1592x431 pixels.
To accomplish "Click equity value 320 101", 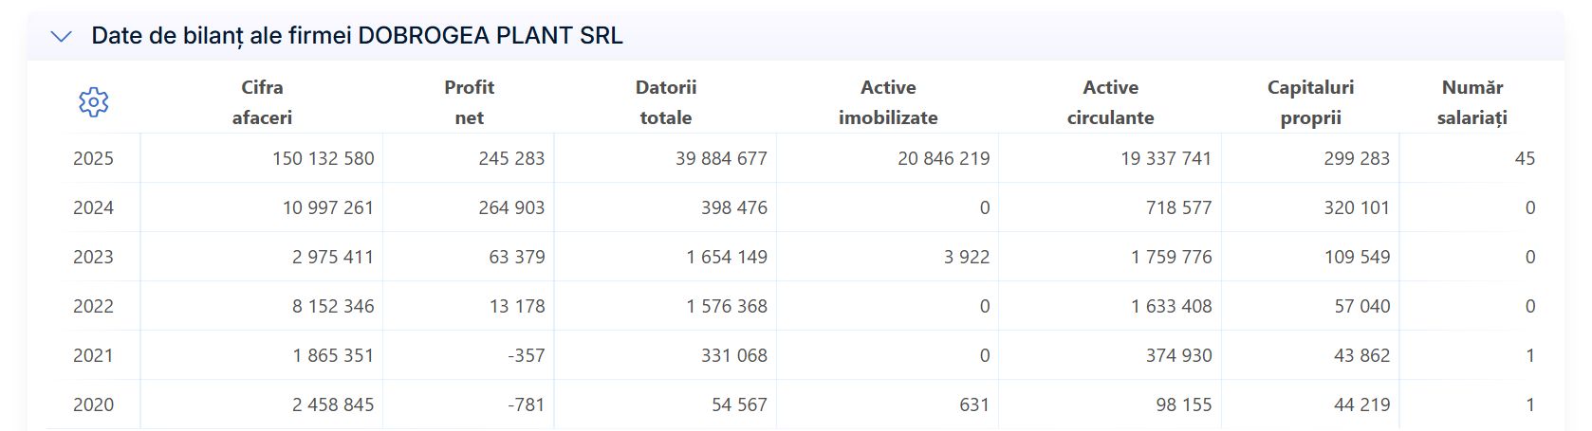I will (x=1357, y=207).
